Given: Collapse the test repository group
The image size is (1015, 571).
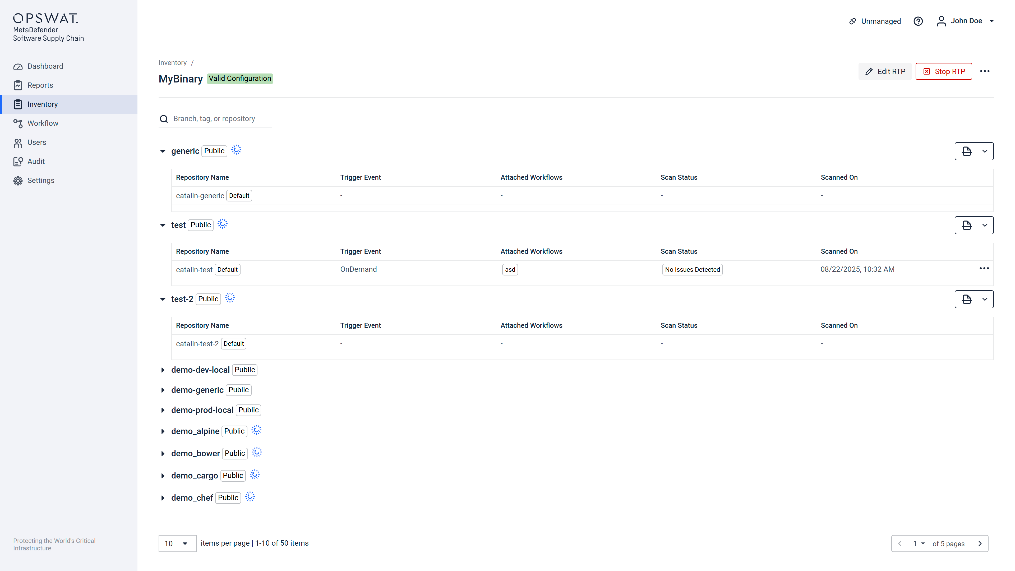Looking at the screenshot, I should [163, 225].
